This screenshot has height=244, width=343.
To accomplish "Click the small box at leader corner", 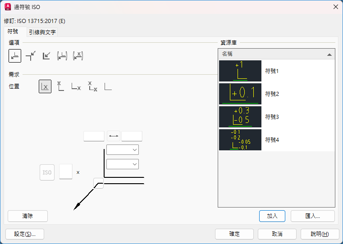I will (98, 183).
